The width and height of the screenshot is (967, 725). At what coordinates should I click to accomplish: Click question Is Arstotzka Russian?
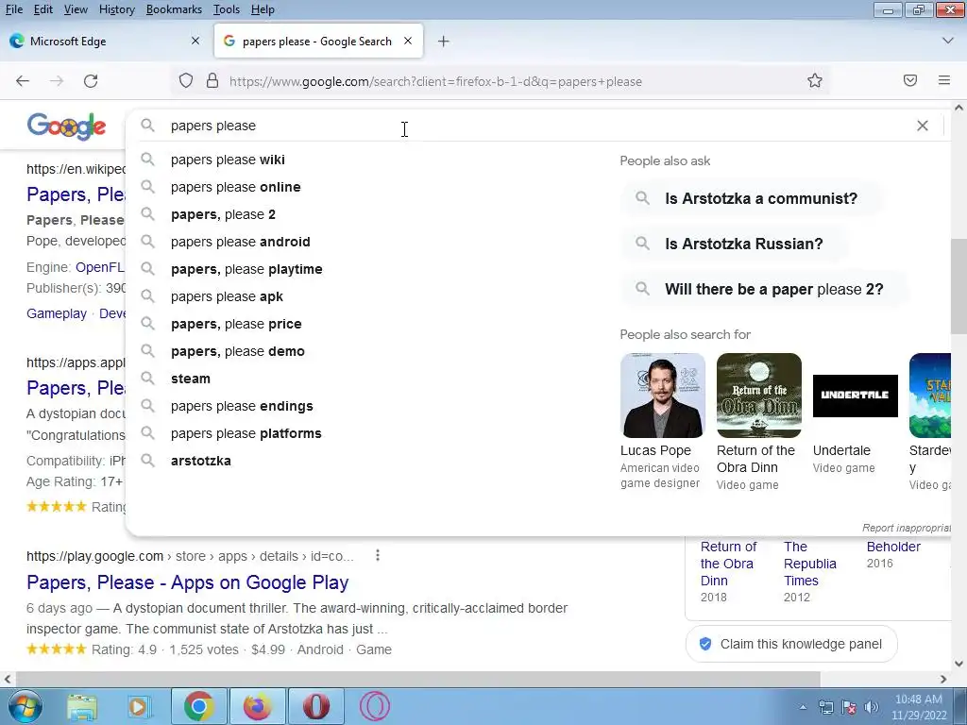(735, 244)
